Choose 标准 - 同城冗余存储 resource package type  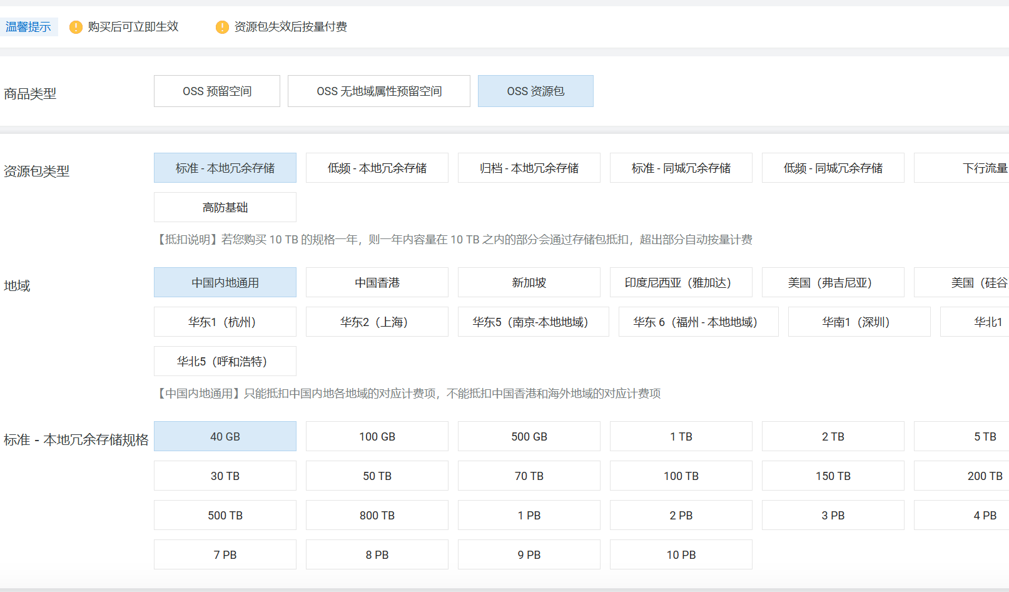point(681,168)
